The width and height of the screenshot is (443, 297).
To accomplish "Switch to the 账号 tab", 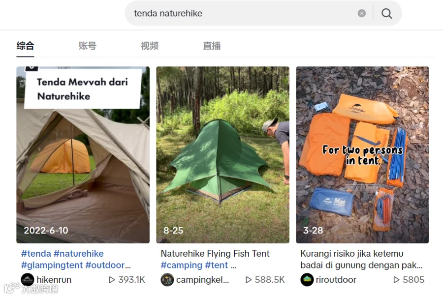I will [87, 46].
